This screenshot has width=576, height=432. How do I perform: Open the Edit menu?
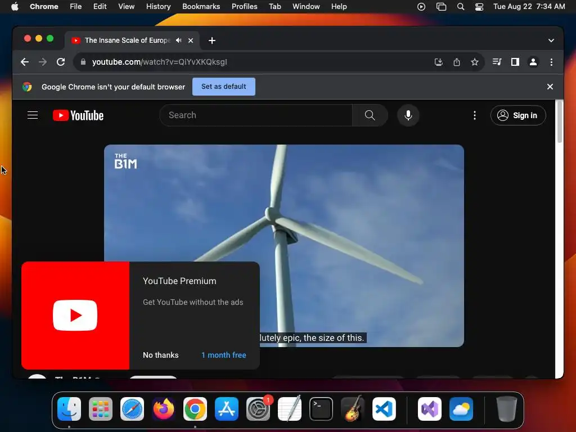[100, 7]
